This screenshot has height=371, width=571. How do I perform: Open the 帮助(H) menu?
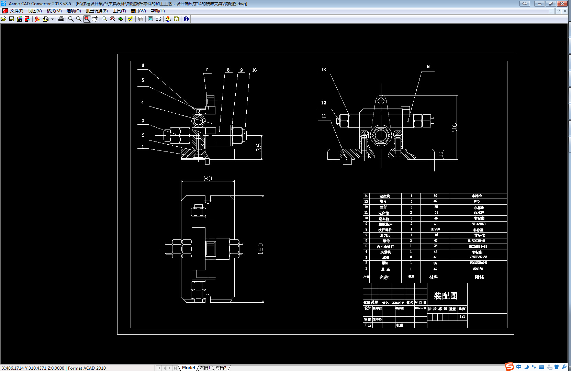[x=158, y=11]
